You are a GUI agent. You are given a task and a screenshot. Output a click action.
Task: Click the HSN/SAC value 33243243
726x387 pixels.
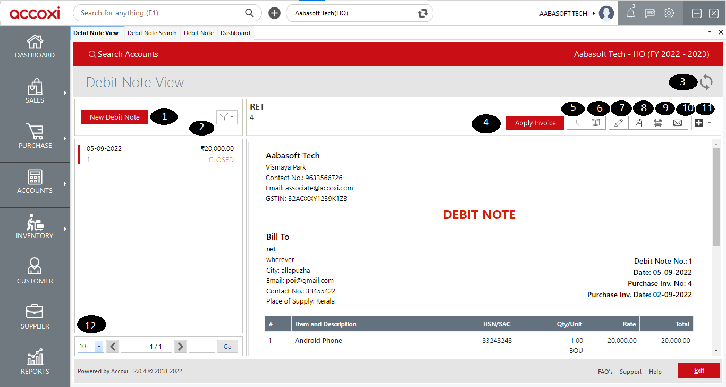[497, 341]
